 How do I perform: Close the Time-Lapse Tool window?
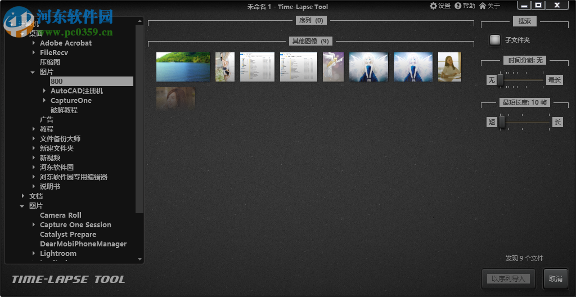point(557,5)
